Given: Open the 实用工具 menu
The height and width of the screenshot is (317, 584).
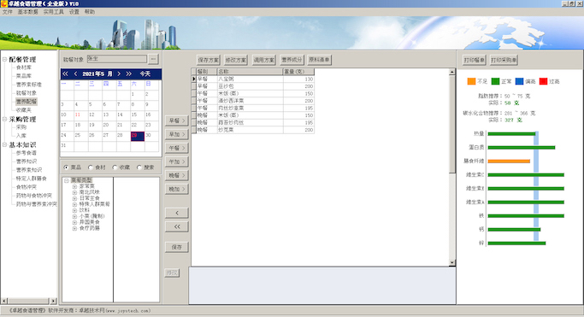Looking at the screenshot, I should pyautogui.click(x=54, y=12).
